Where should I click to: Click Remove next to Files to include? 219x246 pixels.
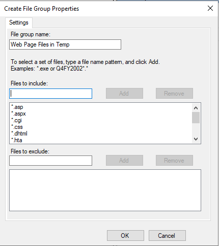(174, 93)
